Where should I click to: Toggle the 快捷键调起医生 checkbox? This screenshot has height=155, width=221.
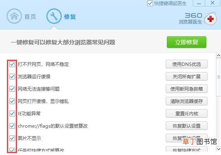pos(150,3)
